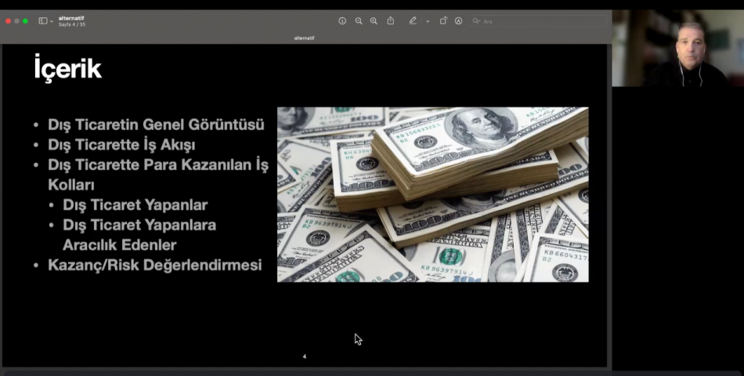Toggle the sidebar view button
The image size is (744, 376).
coord(42,21)
